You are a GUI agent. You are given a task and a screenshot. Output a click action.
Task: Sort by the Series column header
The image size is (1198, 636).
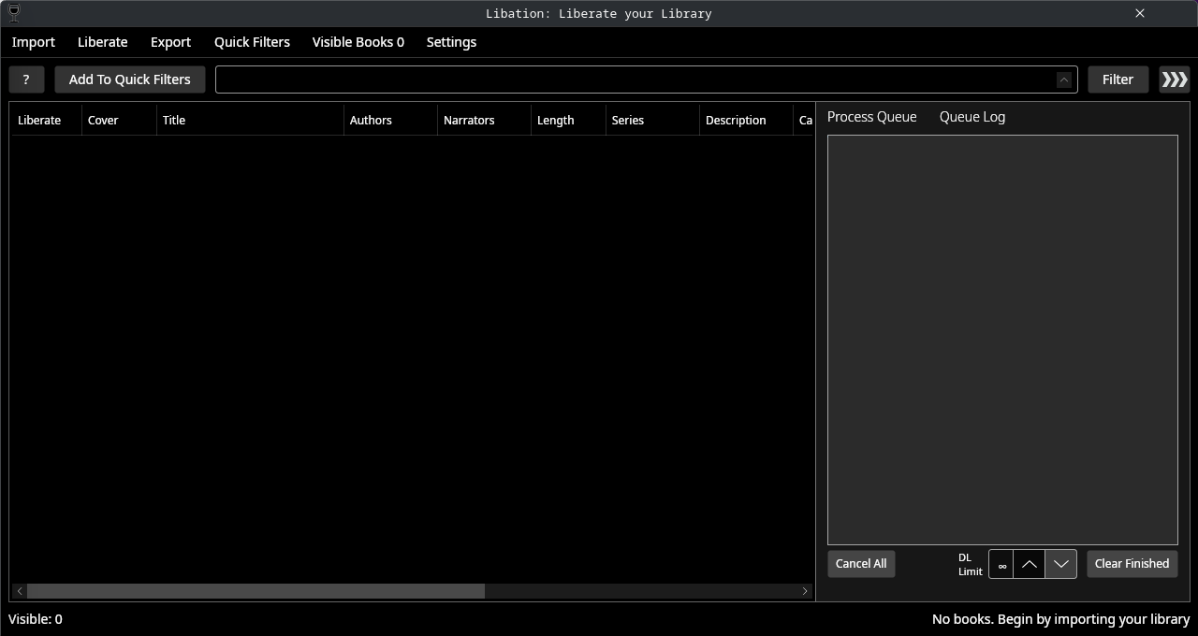tap(653, 121)
